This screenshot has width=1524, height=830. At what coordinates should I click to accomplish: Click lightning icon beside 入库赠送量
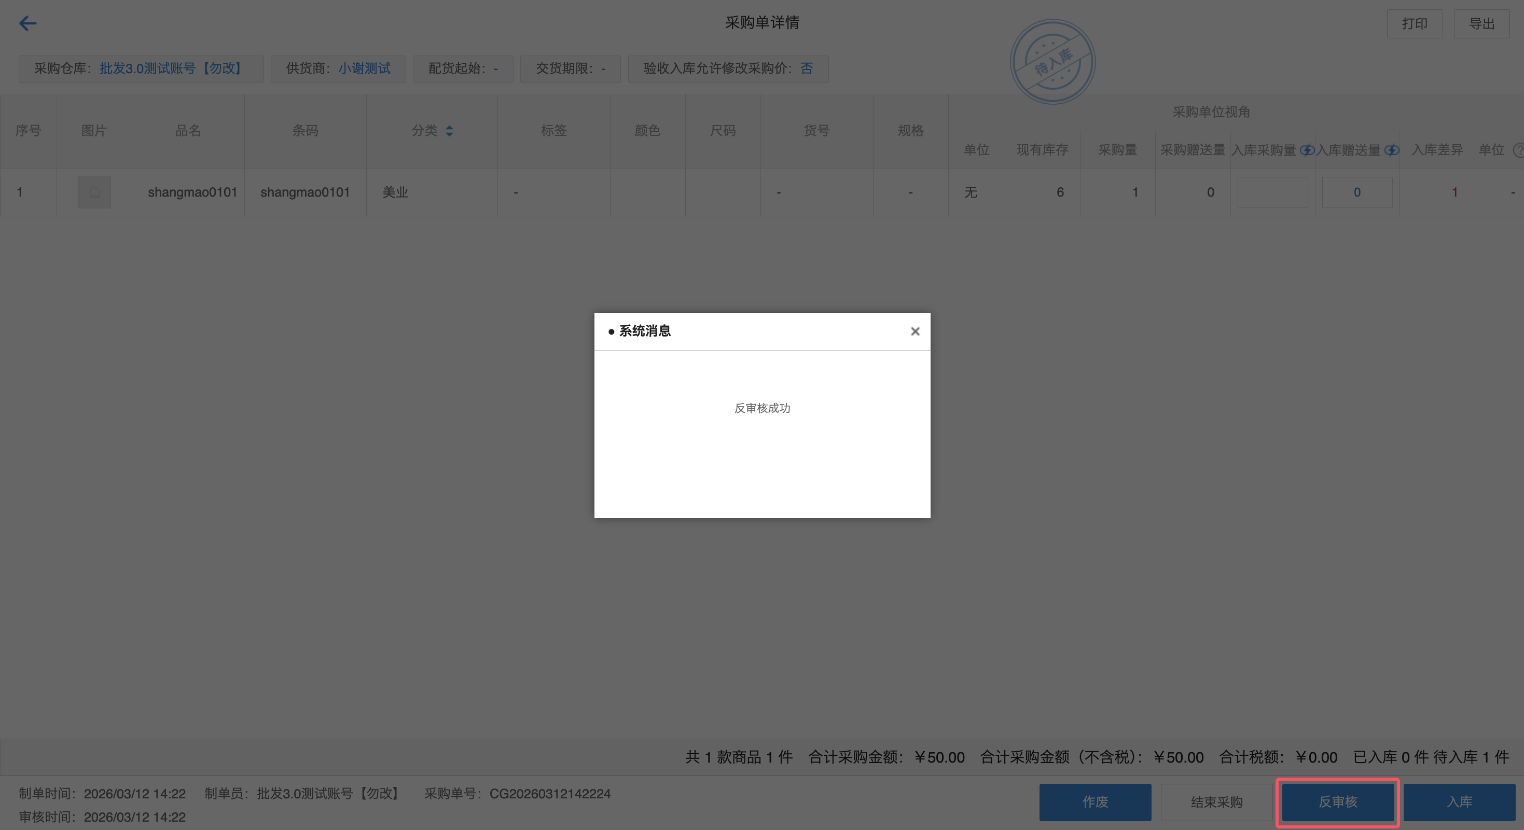1391,150
